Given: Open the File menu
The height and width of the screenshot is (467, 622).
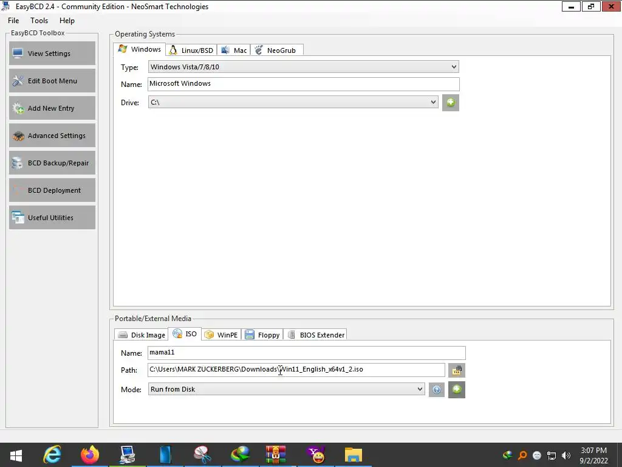Looking at the screenshot, I should 13,21.
